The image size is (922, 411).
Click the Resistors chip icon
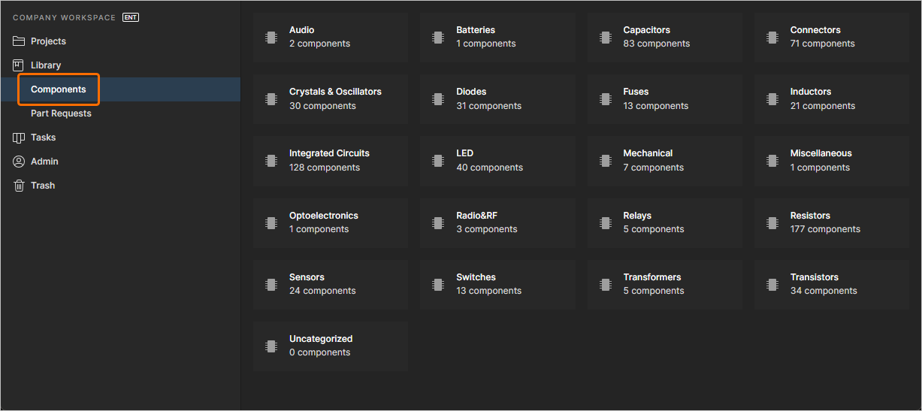coord(772,222)
